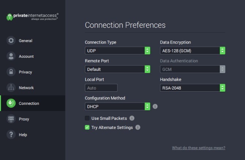Open the Help question mark icon
This screenshot has height=160, width=245.
point(11,134)
